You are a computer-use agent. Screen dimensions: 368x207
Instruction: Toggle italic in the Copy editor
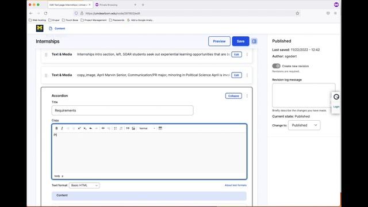[x=62, y=128]
